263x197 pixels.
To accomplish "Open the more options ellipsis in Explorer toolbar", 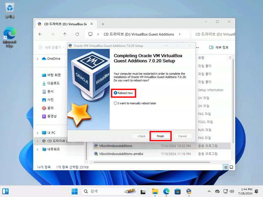I will tap(198, 47).
